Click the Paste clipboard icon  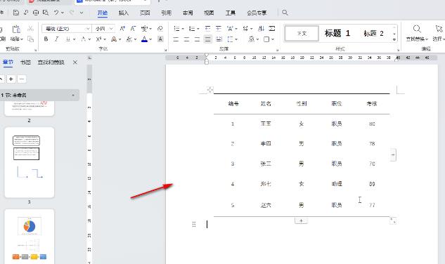click(16, 29)
